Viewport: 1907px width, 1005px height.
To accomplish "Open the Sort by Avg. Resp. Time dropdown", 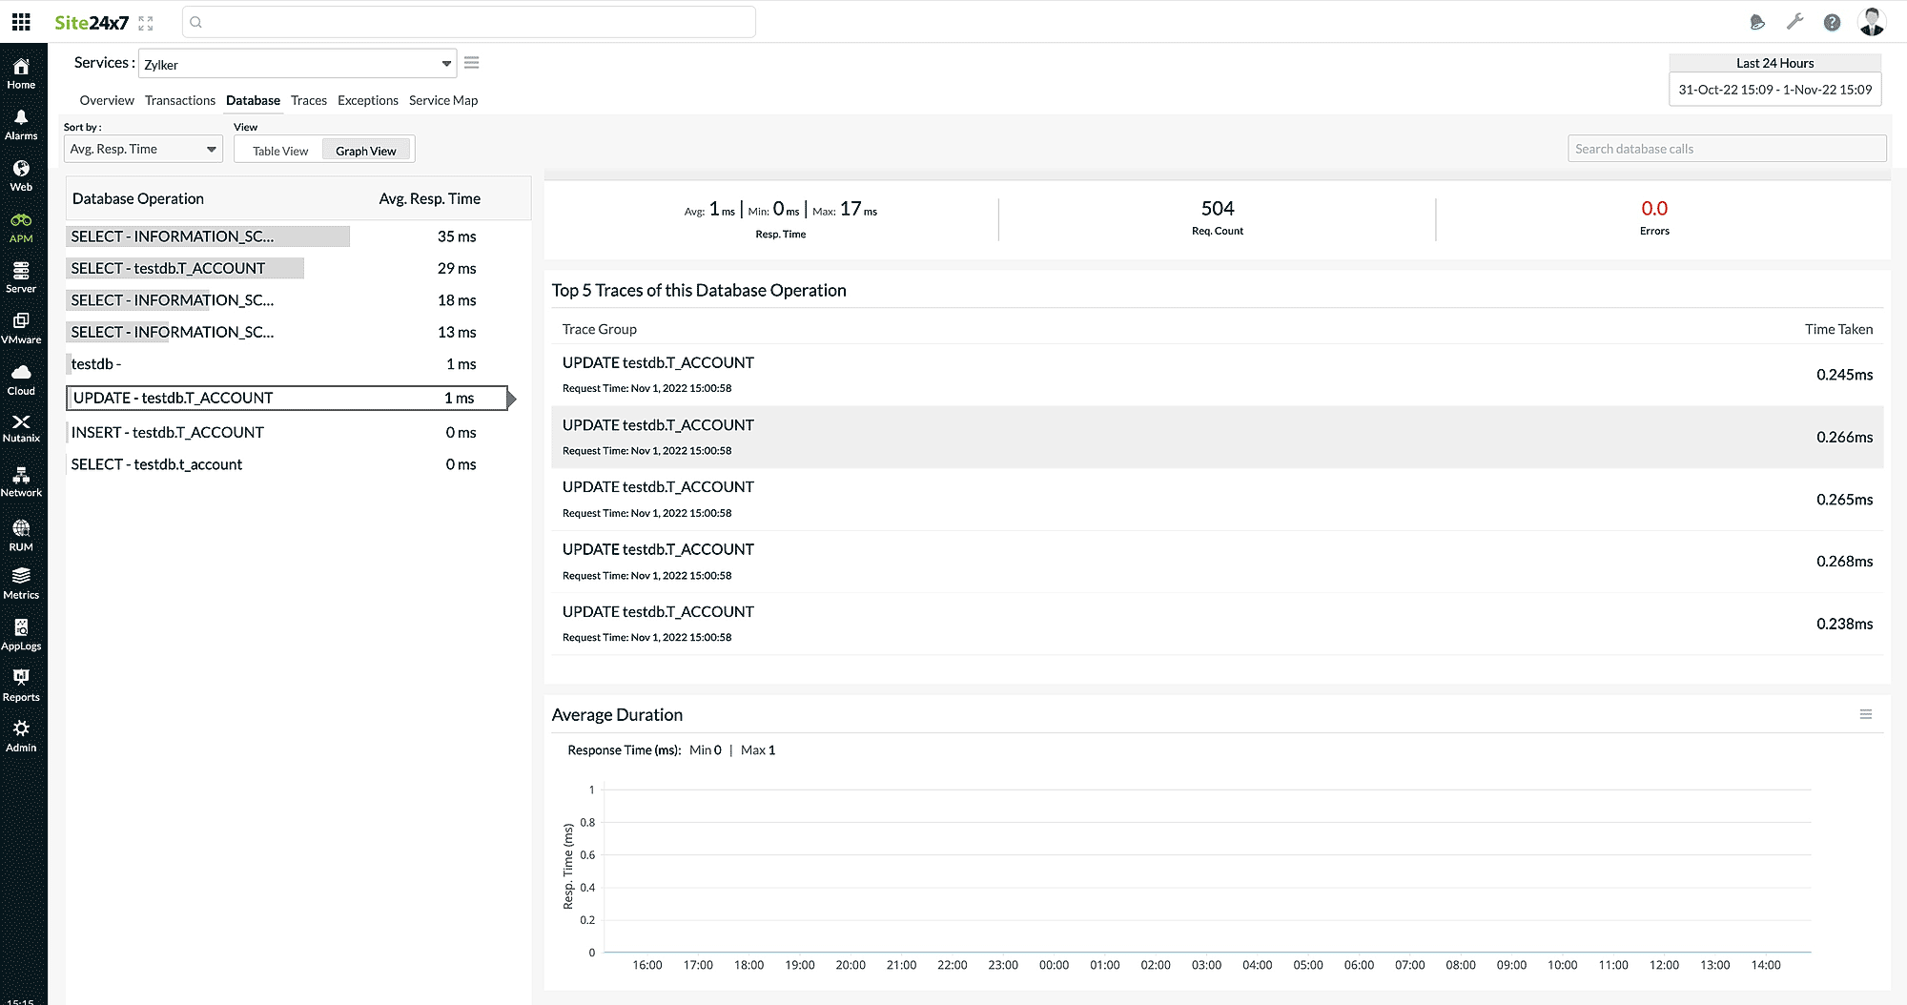I will coord(143,149).
